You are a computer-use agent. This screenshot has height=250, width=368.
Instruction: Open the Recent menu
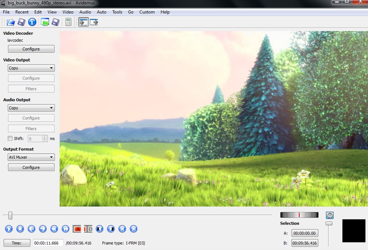point(22,12)
